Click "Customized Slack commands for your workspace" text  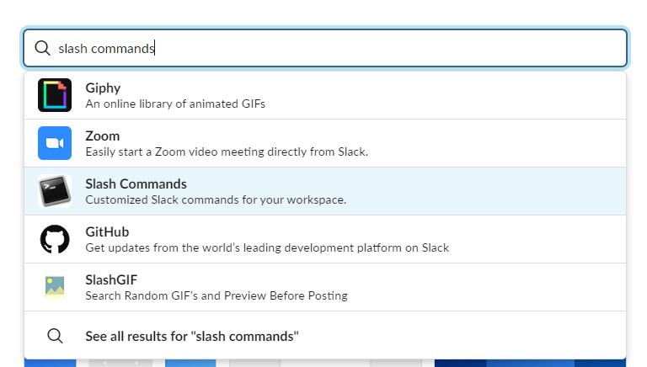(x=216, y=199)
